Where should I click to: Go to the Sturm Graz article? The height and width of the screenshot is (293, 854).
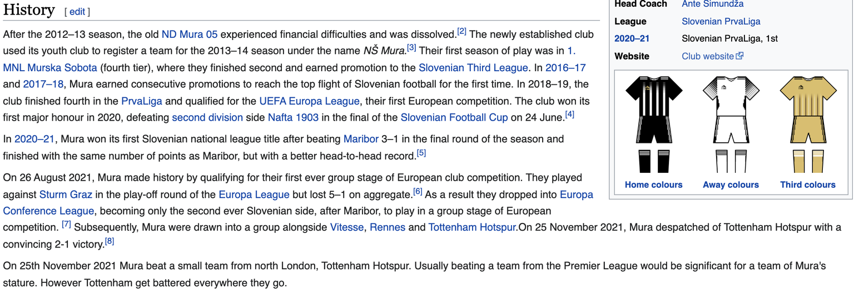[x=66, y=195]
